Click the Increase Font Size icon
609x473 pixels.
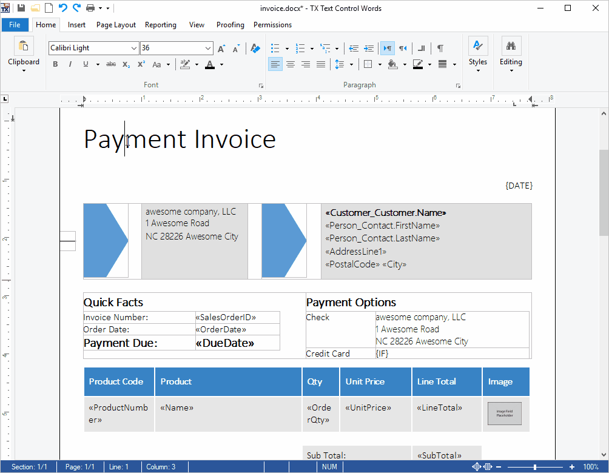point(221,48)
